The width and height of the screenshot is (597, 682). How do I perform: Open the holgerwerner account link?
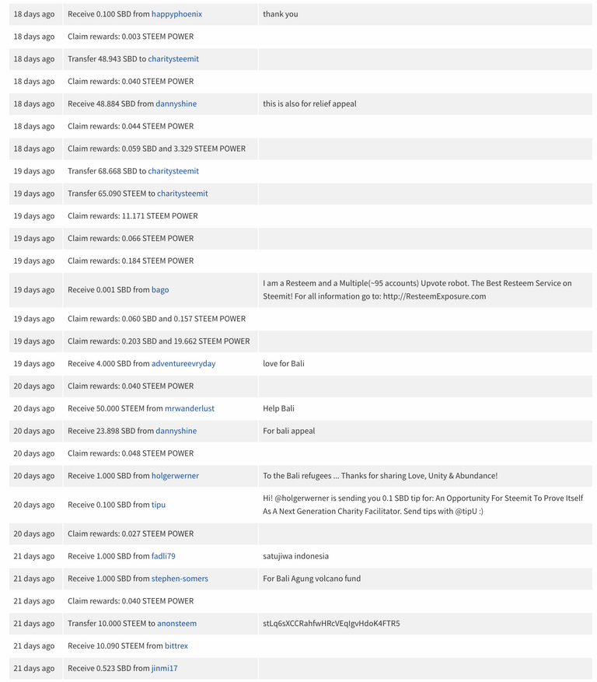tap(175, 475)
